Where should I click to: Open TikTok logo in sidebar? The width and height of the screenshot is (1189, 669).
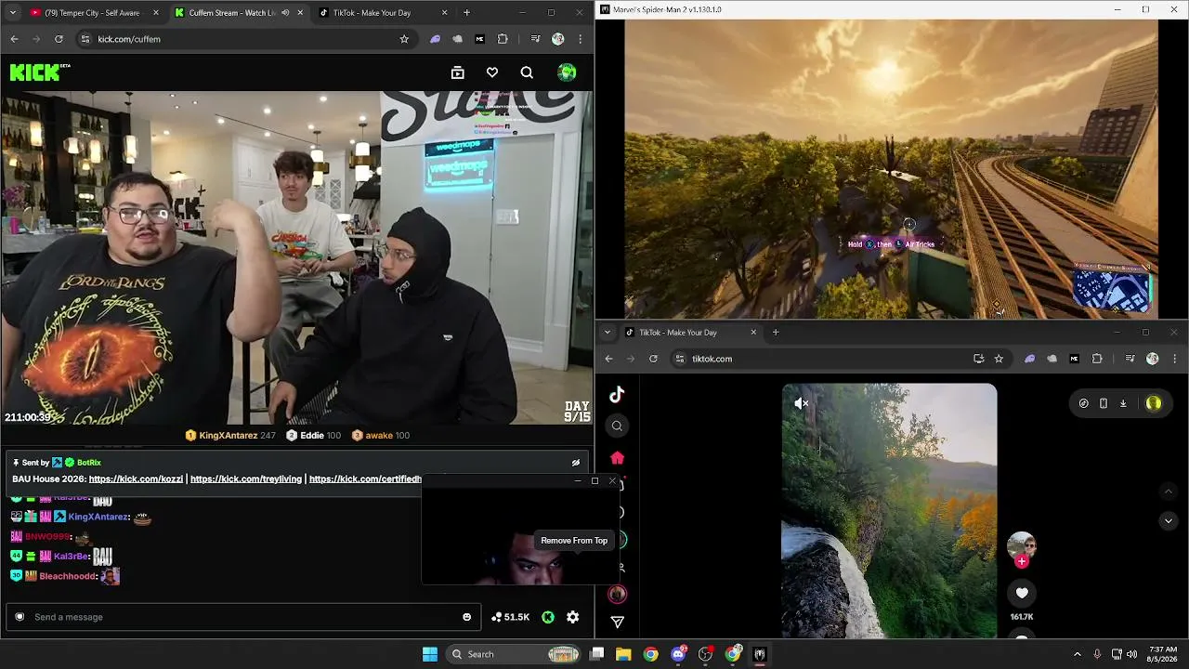617,395
